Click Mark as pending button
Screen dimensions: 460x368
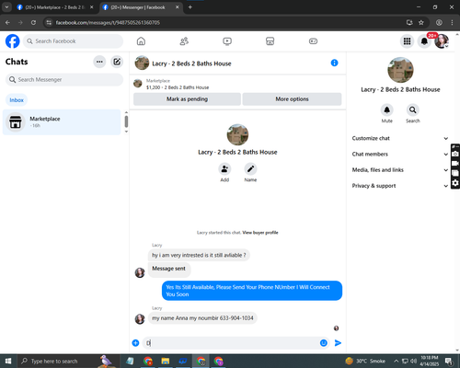[187, 99]
